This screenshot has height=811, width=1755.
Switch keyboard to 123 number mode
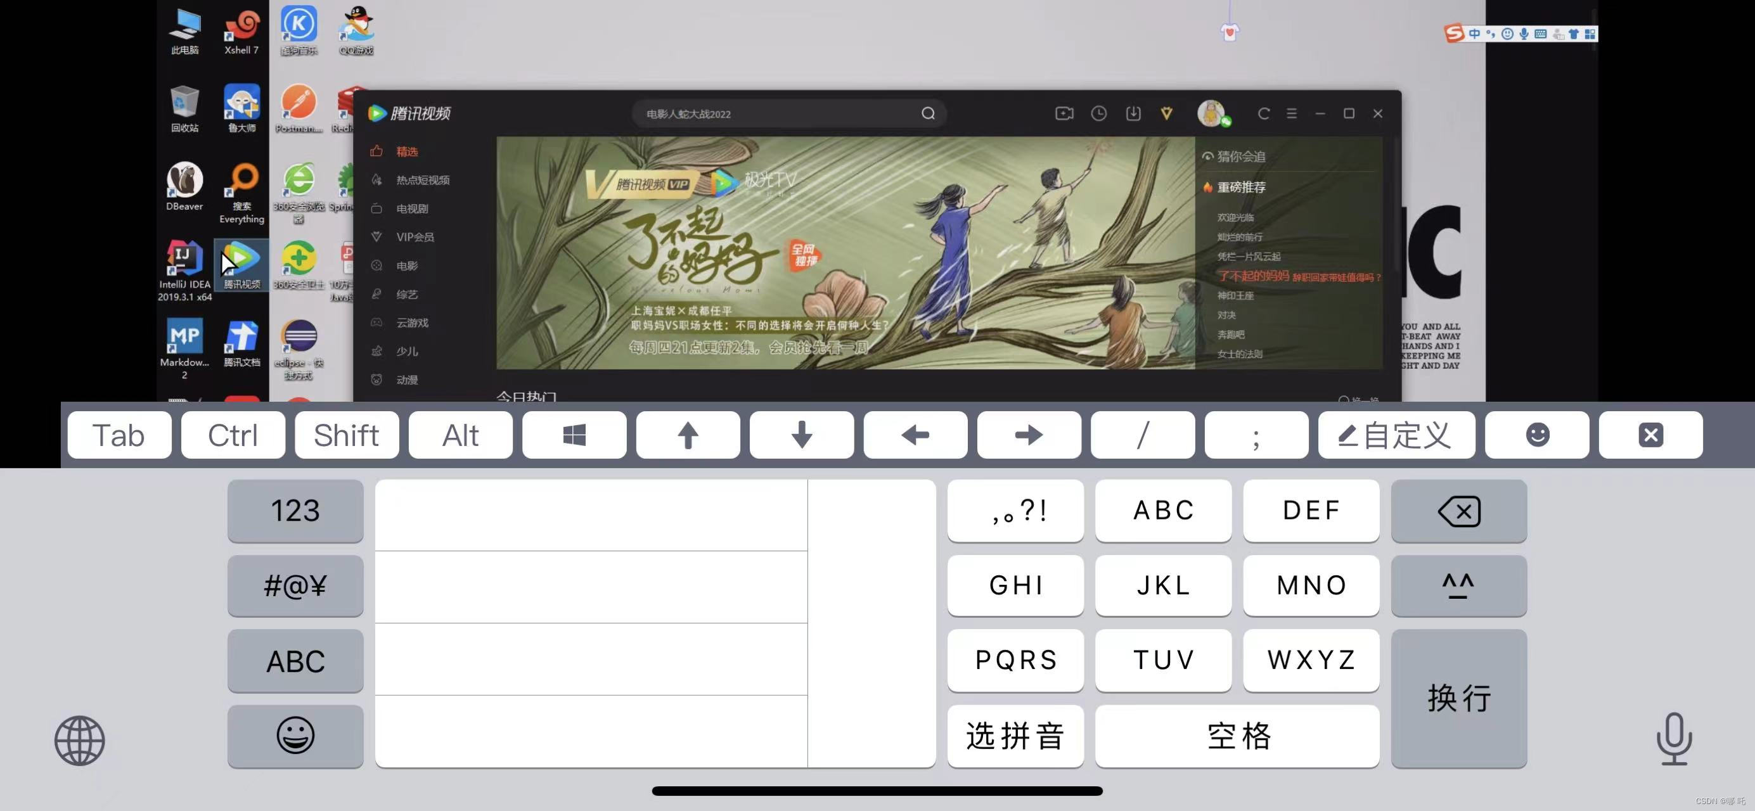click(x=295, y=511)
